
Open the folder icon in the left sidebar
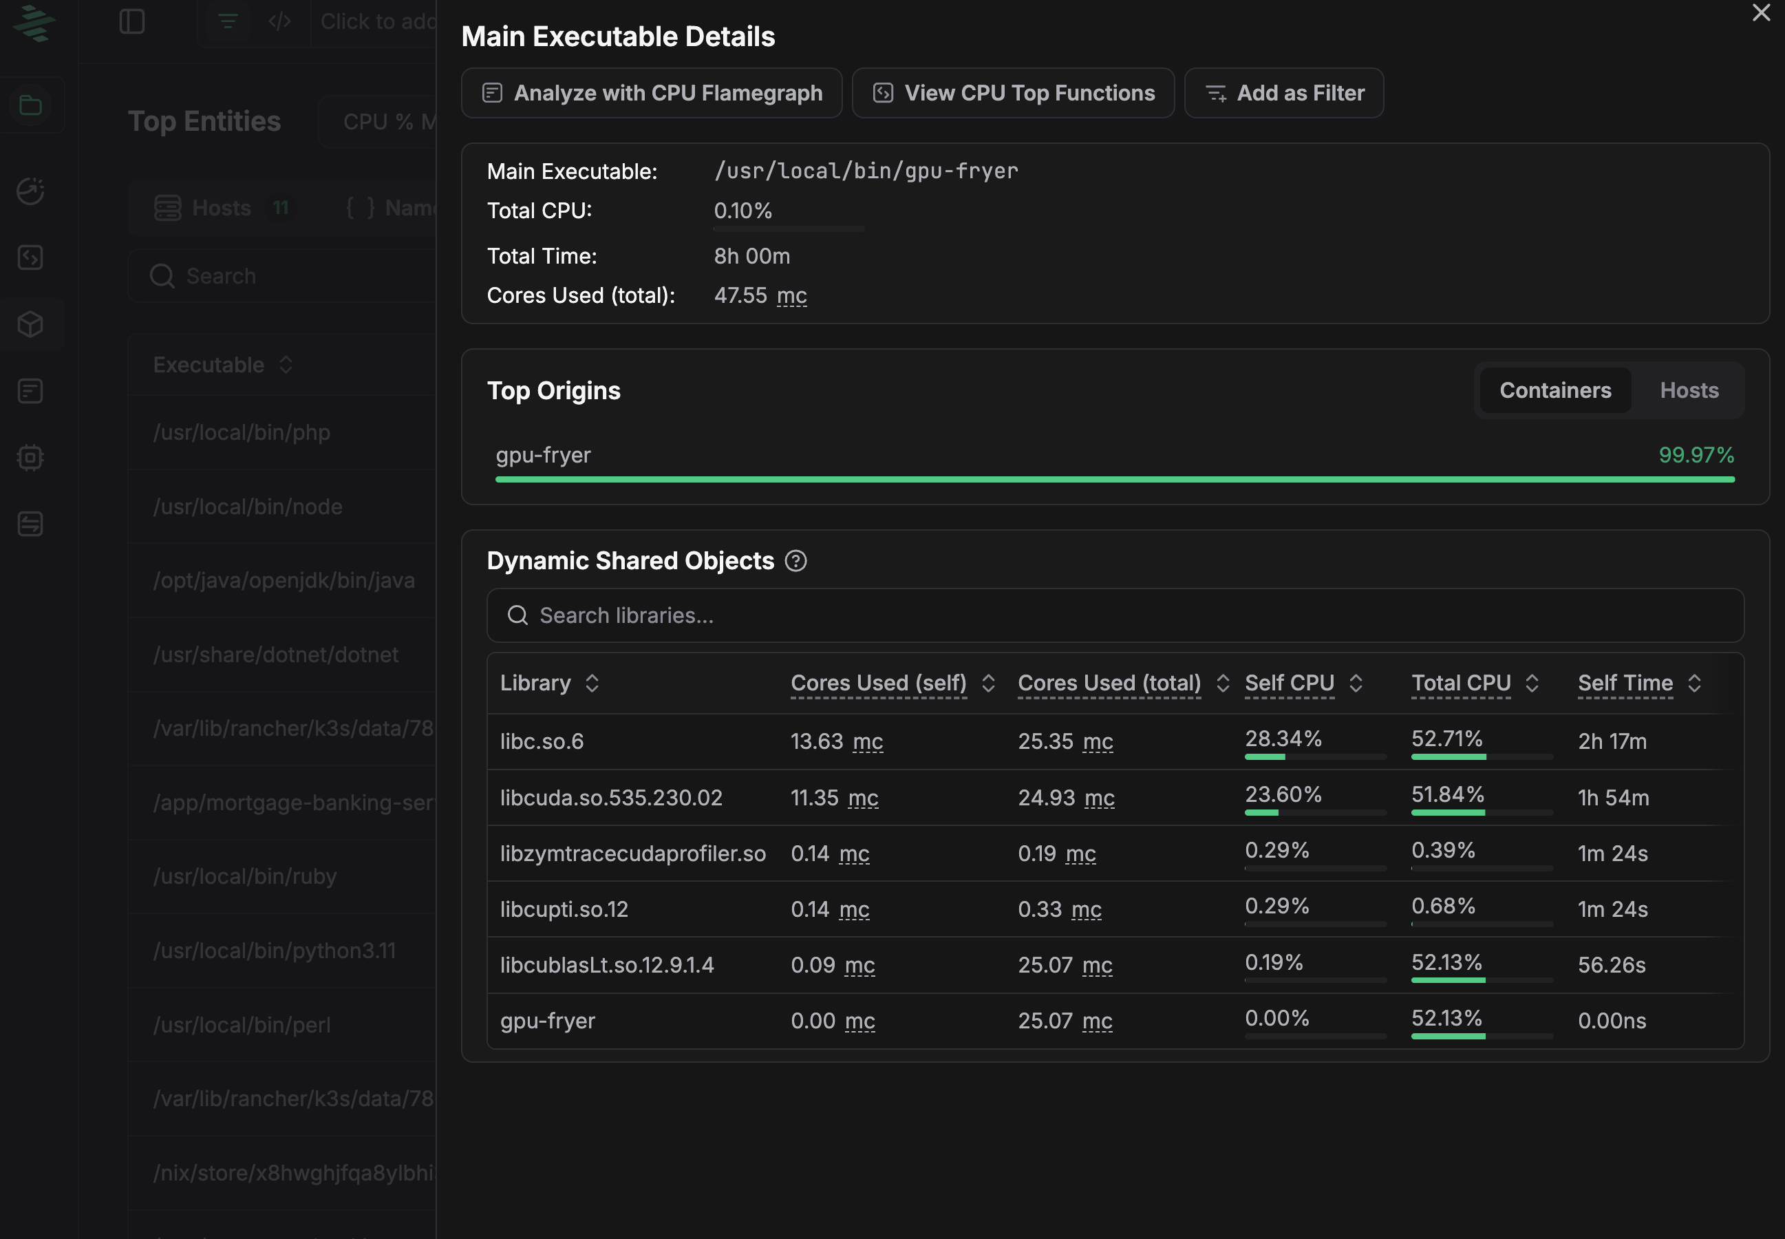point(31,105)
